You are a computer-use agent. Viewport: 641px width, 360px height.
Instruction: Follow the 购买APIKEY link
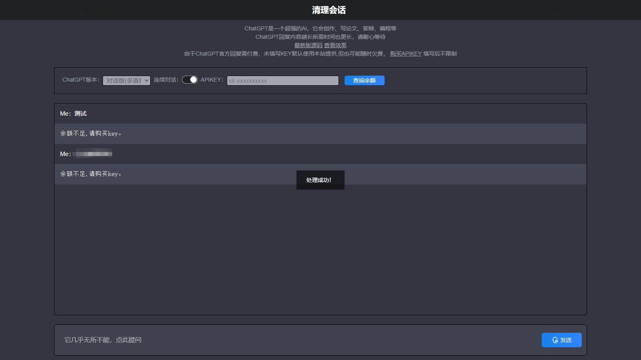(x=406, y=54)
